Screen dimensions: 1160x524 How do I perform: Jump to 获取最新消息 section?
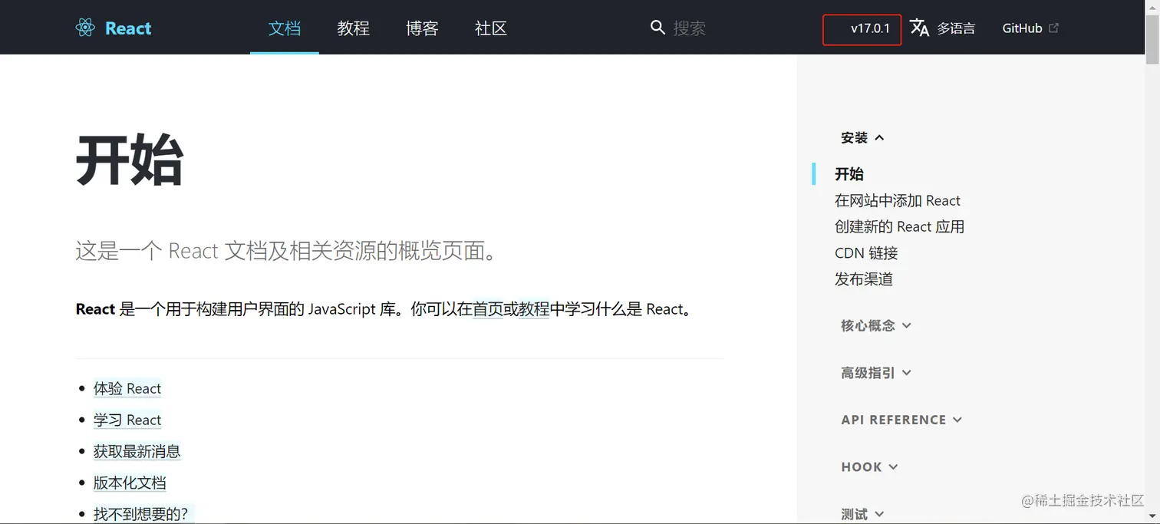pyautogui.click(x=137, y=452)
